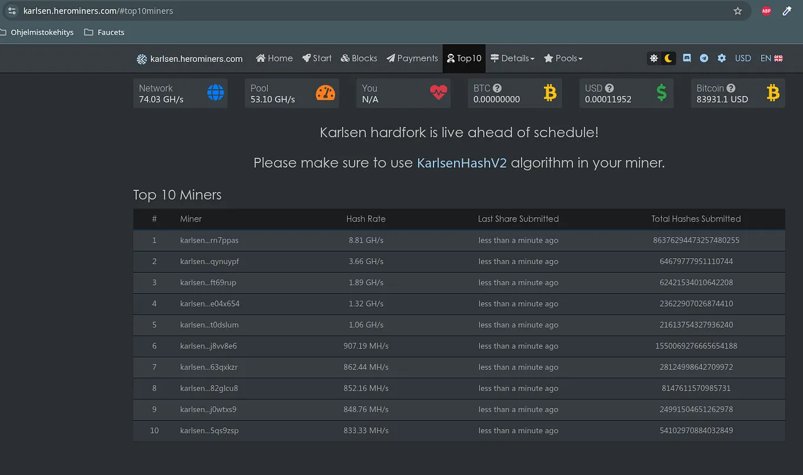Open the Ohjelmistokehitys bookmarks folder
This screenshot has height=475, width=803.
tap(37, 32)
